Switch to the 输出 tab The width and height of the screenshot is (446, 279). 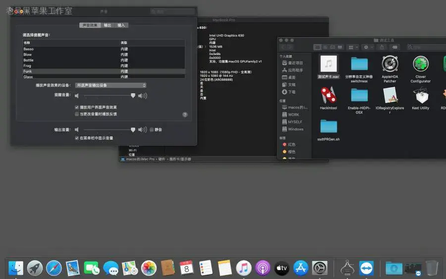tap(108, 25)
